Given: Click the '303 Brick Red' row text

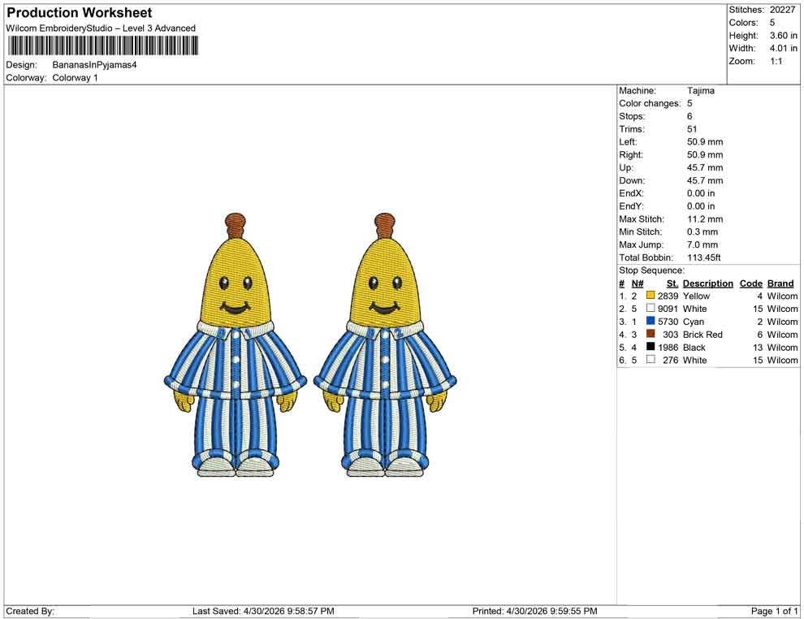Looking at the screenshot, I should click(x=692, y=335).
